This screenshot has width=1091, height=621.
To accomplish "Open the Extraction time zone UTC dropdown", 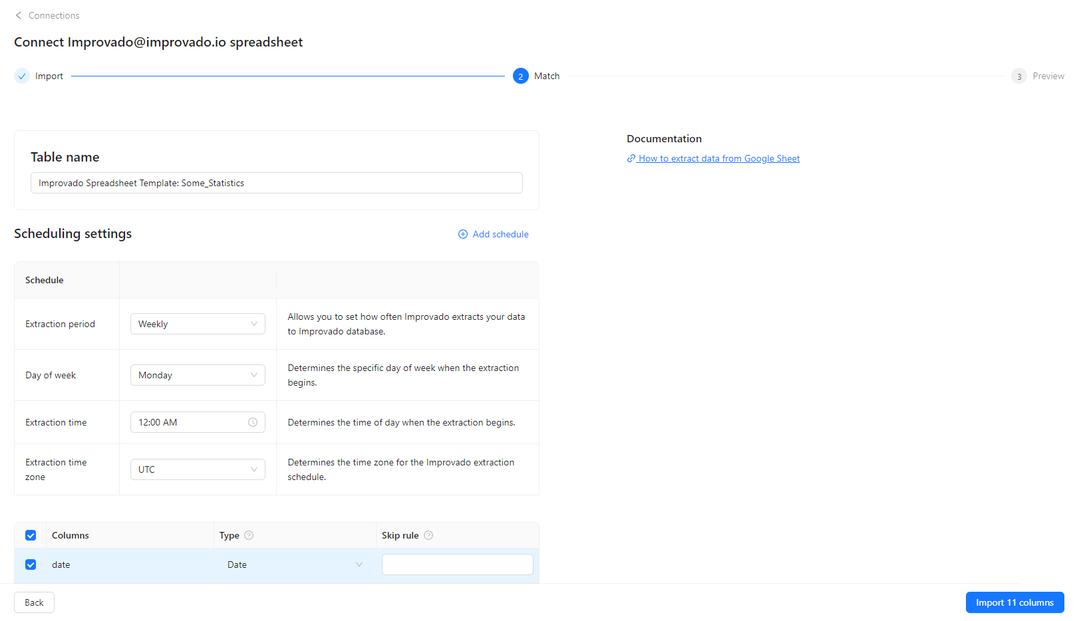I will (x=198, y=469).
